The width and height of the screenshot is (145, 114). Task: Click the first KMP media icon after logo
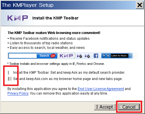click(x=79, y=56)
